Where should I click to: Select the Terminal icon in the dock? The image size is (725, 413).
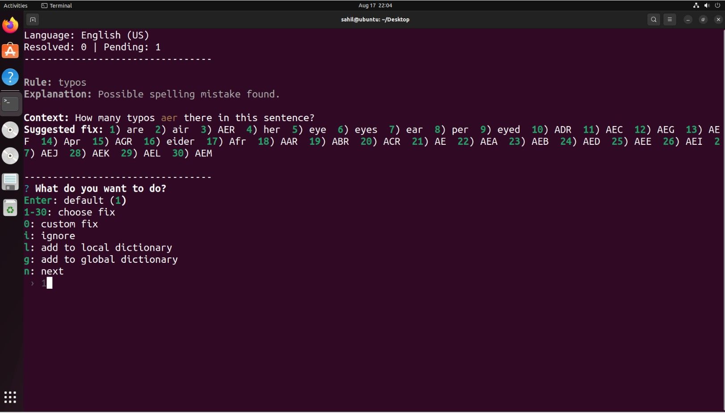10,103
